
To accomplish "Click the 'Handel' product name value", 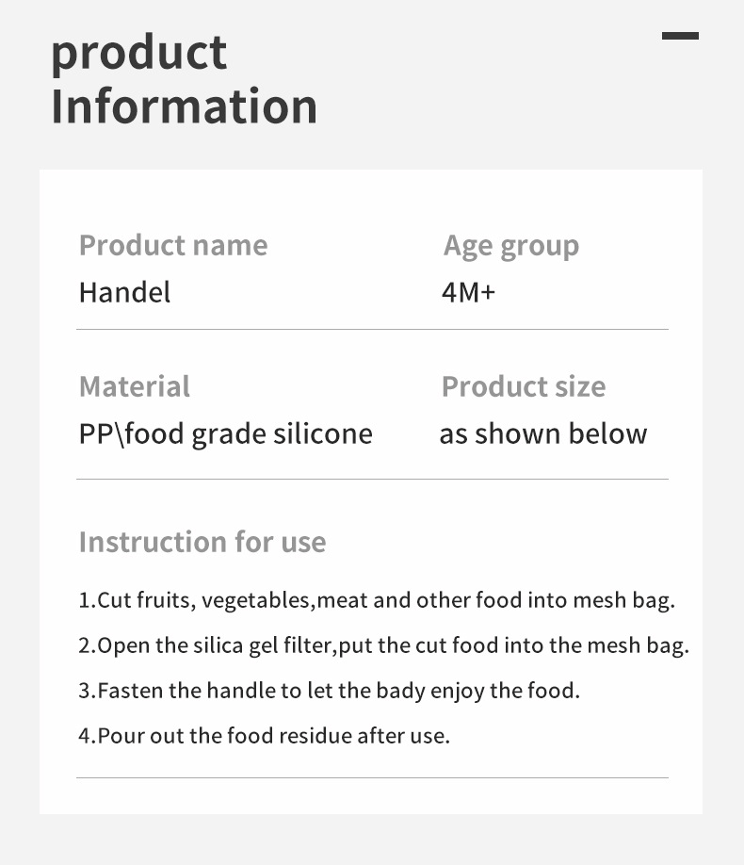I will pyautogui.click(x=124, y=292).
